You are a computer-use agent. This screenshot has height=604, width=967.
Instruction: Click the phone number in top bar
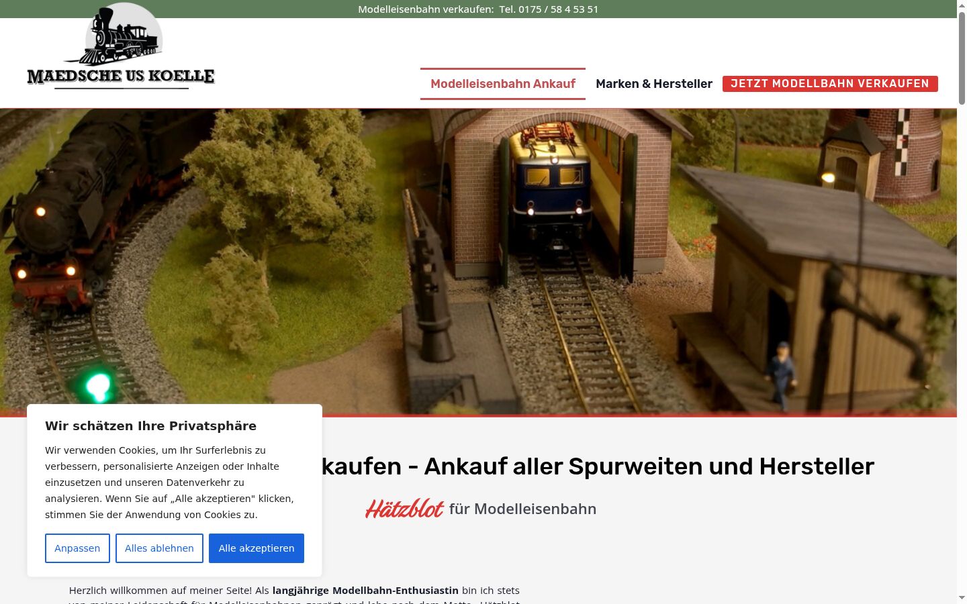(x=549, y=9)
